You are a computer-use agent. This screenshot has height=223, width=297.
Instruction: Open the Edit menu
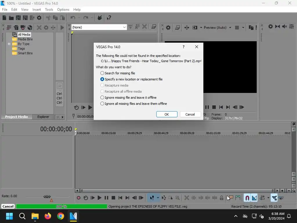[14, 10]
